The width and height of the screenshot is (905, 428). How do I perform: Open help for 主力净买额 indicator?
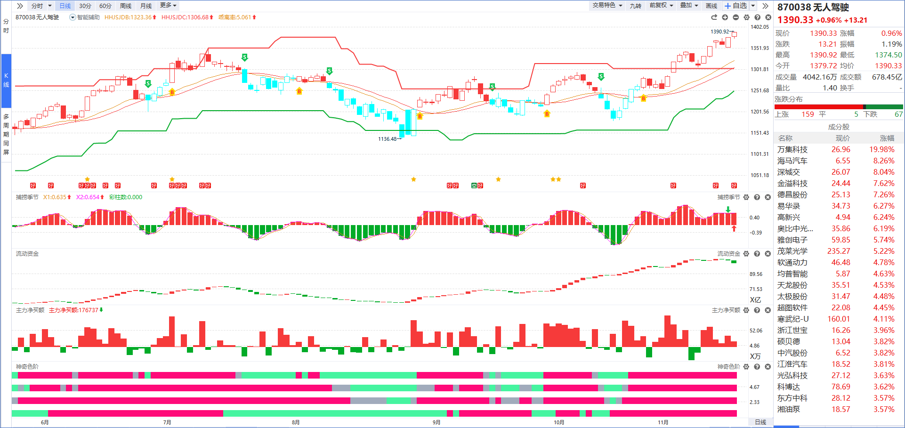pyautogui.click(x=757, y=310)
